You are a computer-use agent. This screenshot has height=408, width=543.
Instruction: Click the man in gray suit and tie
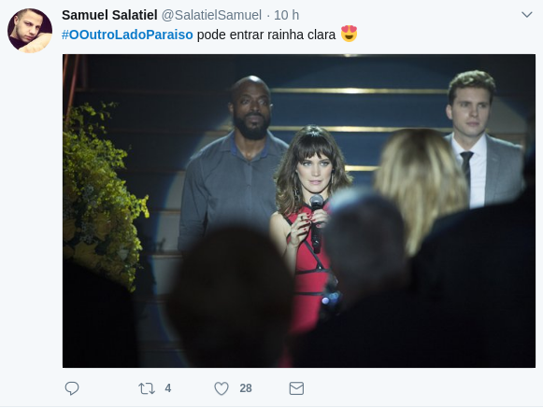[483, 138]
